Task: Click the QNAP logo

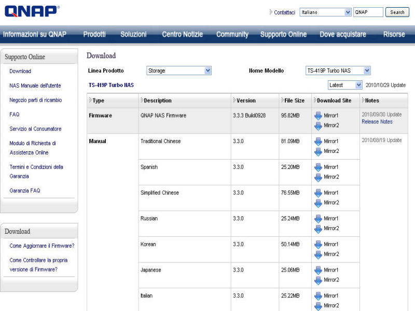Action: point(31,11)
